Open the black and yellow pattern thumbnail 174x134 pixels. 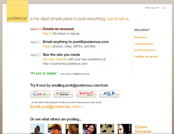click(x=107, y=129)
